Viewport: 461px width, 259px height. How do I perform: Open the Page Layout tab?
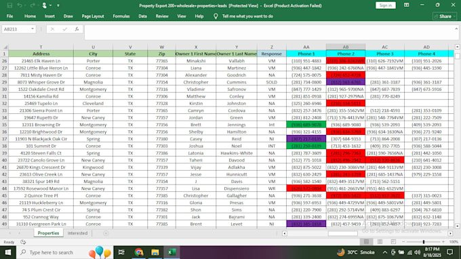click(93, 16)
